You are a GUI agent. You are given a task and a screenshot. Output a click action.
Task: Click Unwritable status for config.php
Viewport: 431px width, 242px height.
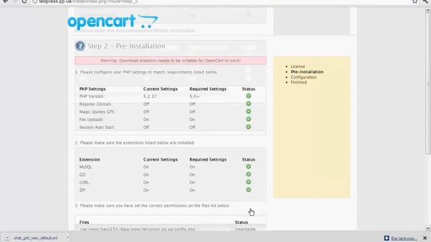click(x=245, y=229)
